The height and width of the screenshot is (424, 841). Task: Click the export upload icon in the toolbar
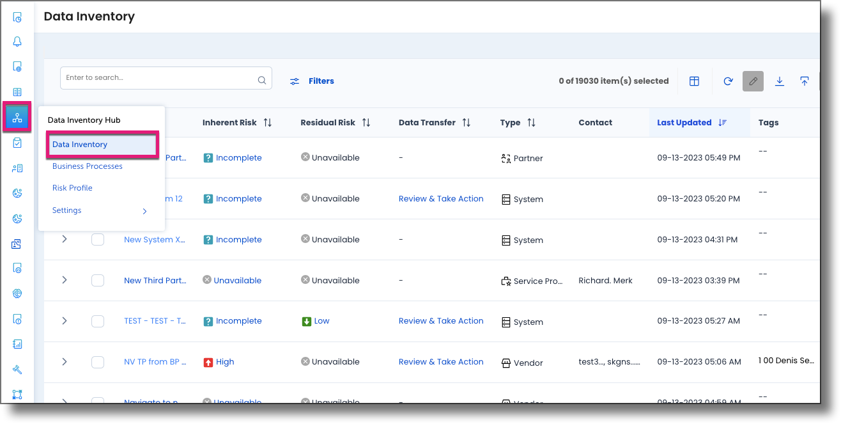point(804,81)
